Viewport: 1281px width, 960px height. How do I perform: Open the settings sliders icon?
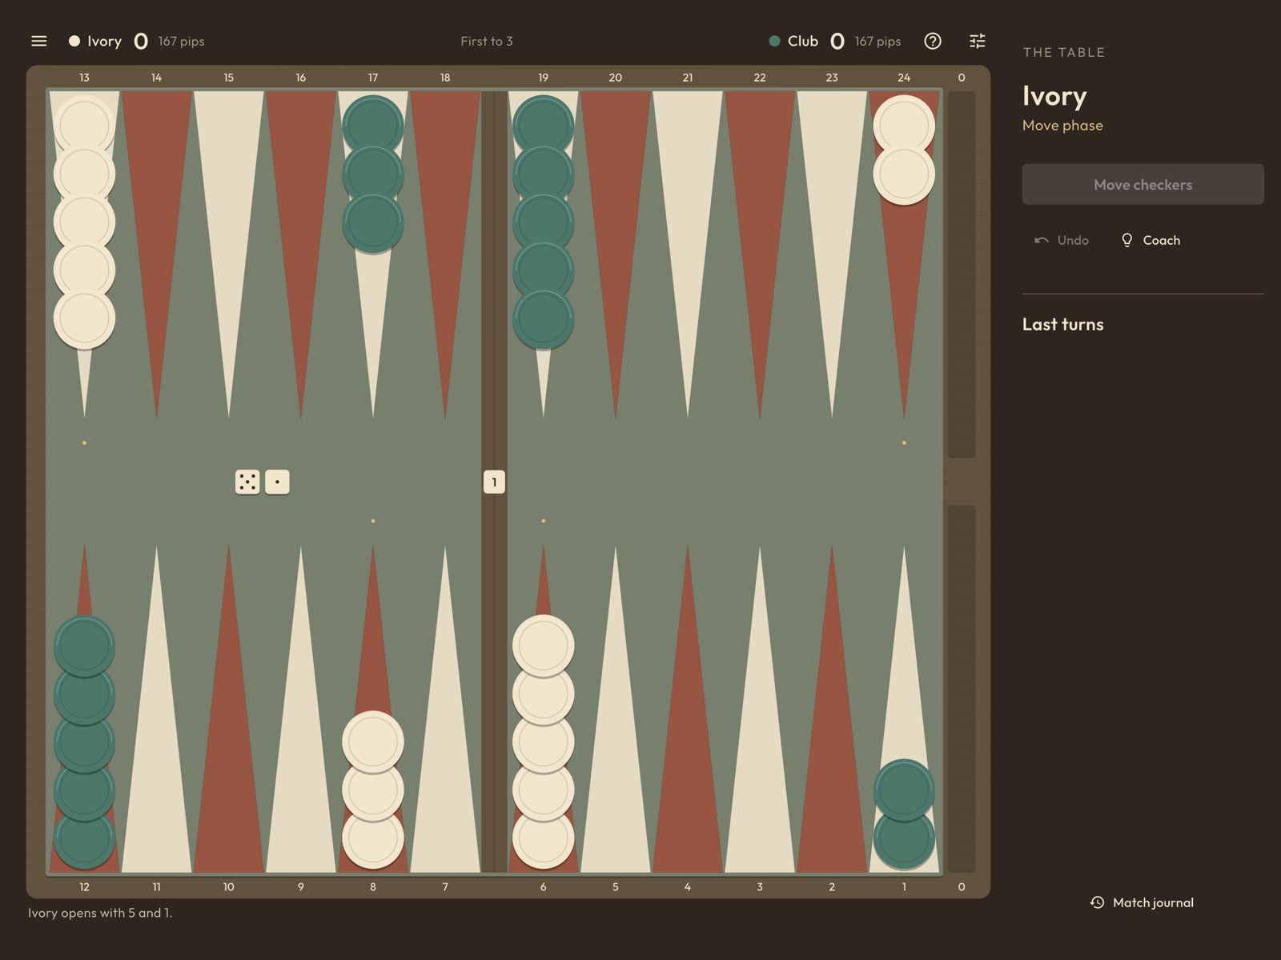tap(978, 41)
